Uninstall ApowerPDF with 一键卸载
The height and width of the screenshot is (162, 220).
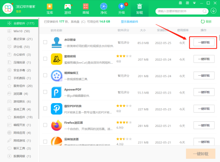coord(204,92)
